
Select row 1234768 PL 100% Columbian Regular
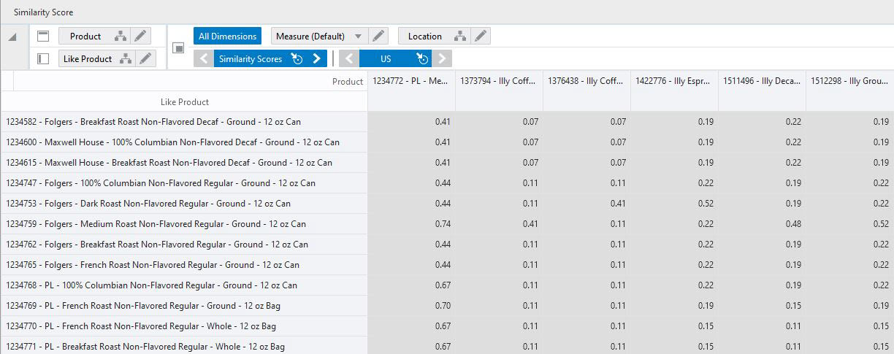click(x=184, y=285)
